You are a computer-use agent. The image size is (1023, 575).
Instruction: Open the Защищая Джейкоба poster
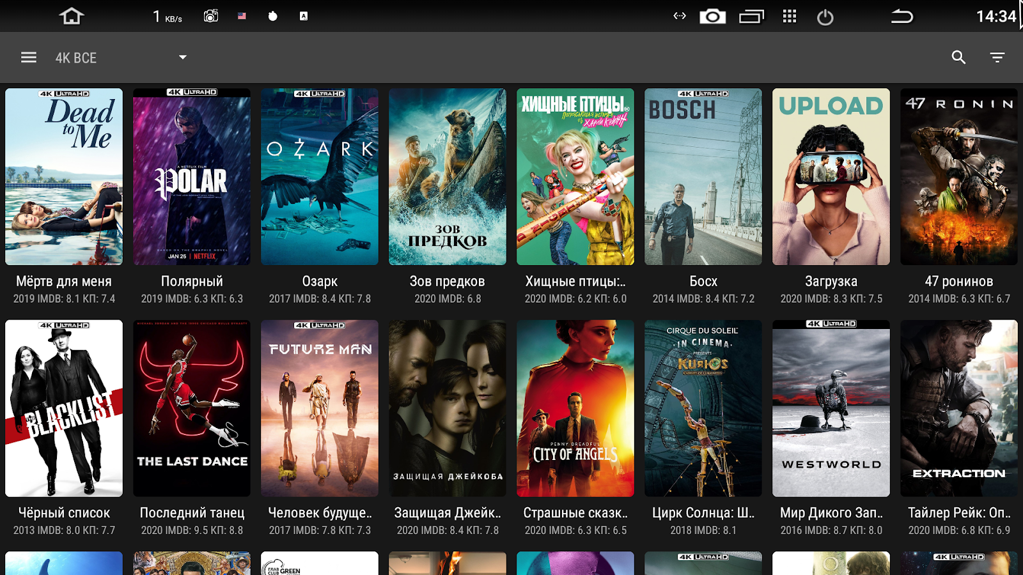coord(448,408)
